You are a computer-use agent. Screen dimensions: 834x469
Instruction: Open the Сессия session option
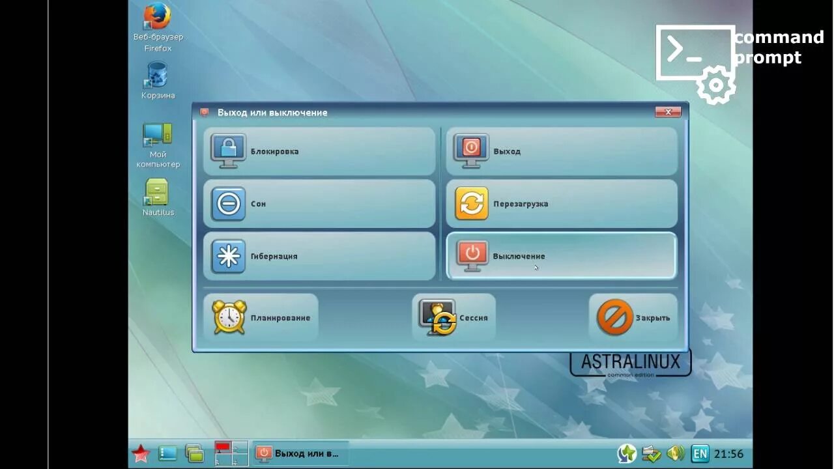(x=453, y=317)
